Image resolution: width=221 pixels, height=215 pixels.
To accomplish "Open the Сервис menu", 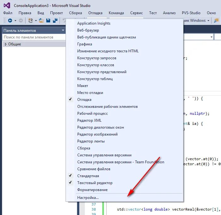I will point(137,13).
